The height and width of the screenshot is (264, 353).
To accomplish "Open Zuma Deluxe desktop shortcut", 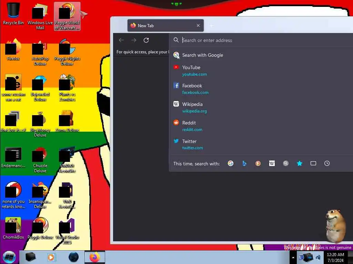I will (67, 121).
